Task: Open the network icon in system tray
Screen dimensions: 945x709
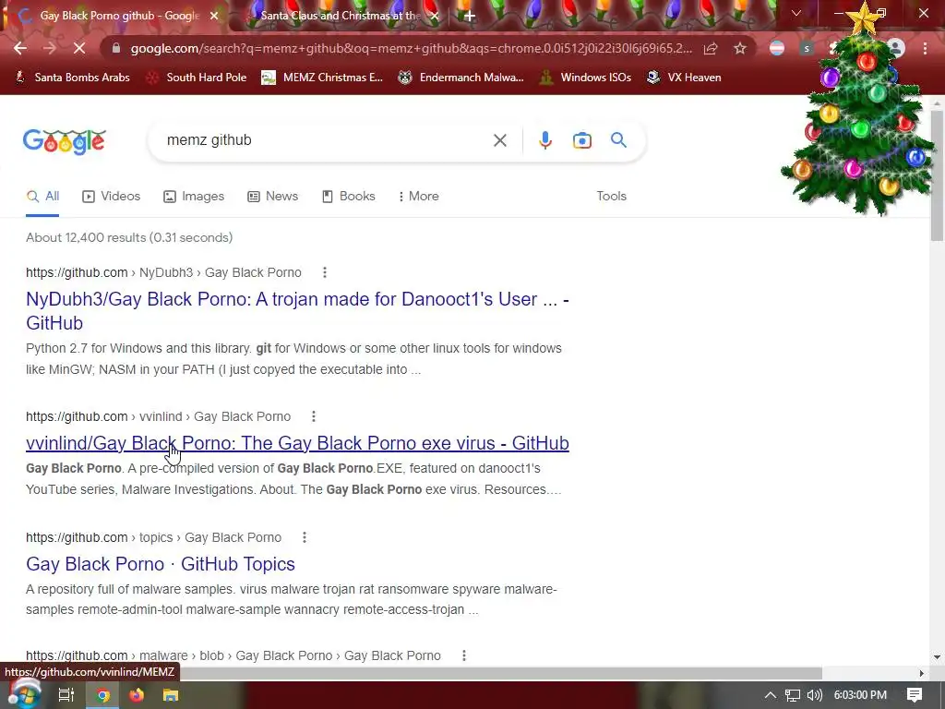Action: [x=793, y=695]
